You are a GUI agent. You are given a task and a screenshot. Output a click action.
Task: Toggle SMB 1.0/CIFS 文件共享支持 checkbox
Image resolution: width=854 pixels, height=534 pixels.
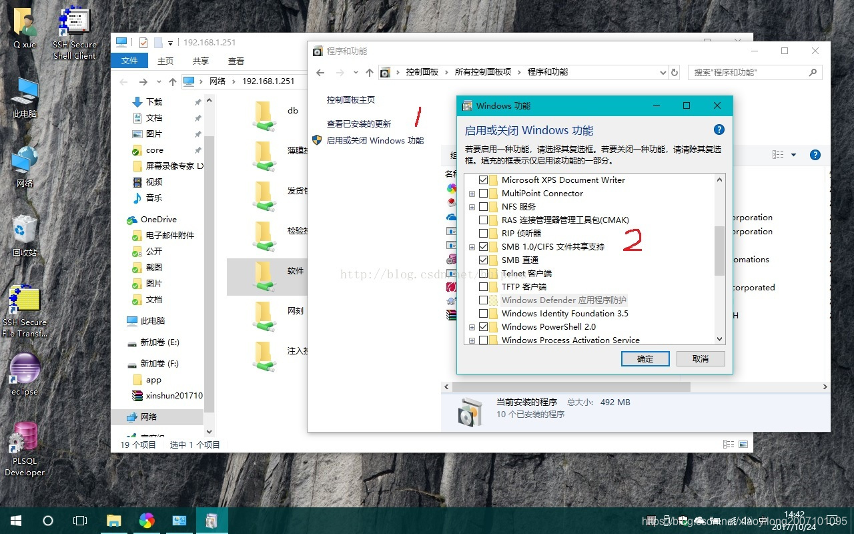tap(484, 246)
